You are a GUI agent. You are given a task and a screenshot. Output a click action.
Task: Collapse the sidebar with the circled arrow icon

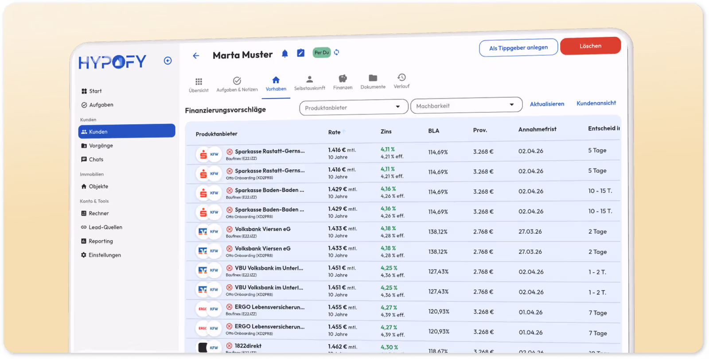[168, 61]
